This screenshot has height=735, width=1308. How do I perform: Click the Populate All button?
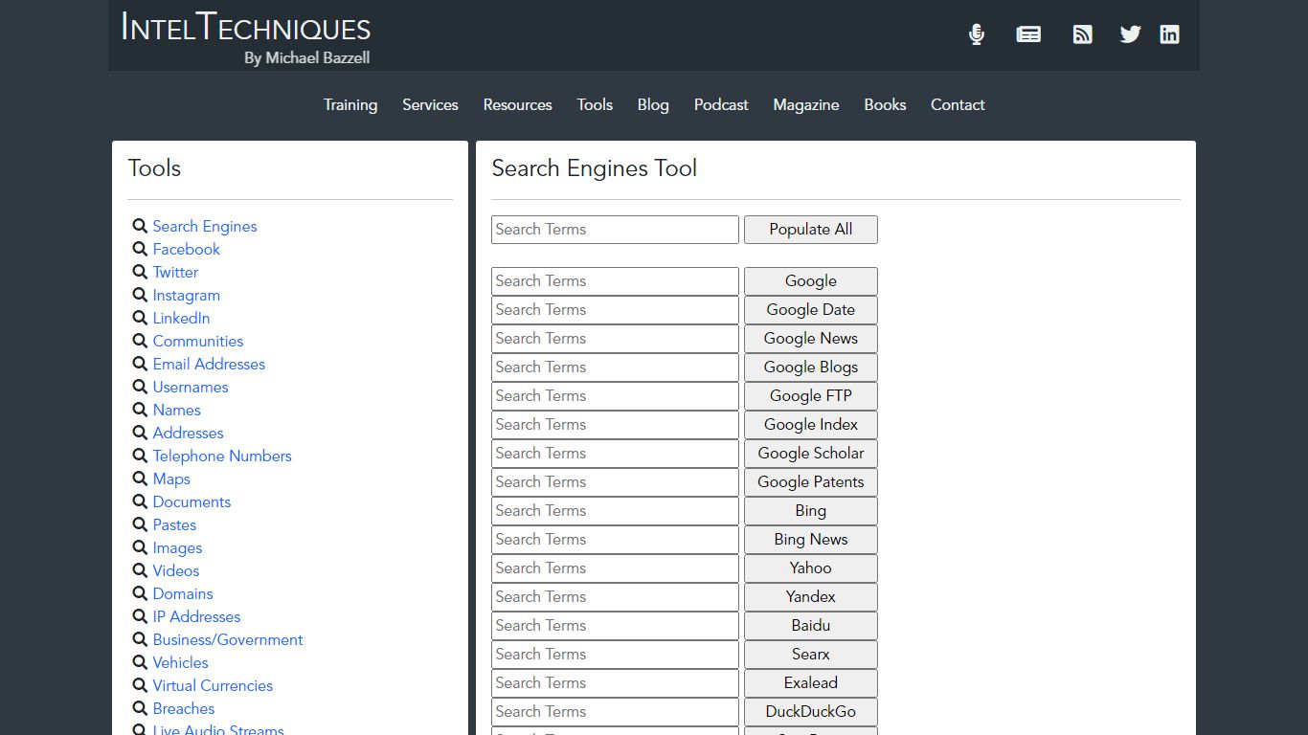(811, 230)
